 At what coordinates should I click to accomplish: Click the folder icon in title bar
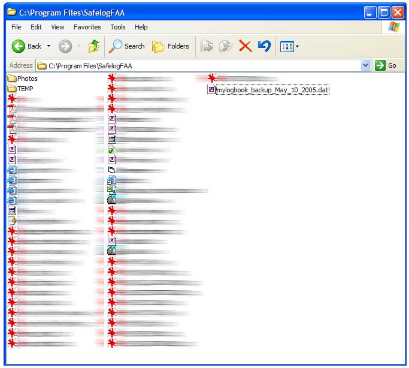pyautogui.click(x=11, y=12)
